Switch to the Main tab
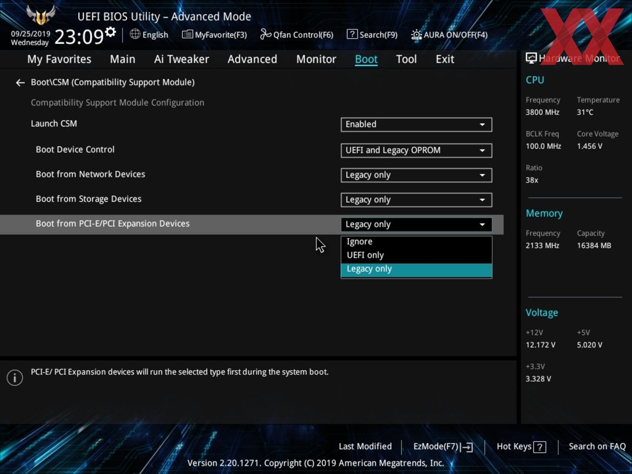The width and height of the screenshot is (632, 474). pyautogui.click(x=123, y=59)
